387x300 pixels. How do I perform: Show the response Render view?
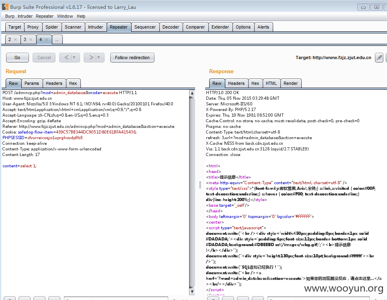pos(291,83)
